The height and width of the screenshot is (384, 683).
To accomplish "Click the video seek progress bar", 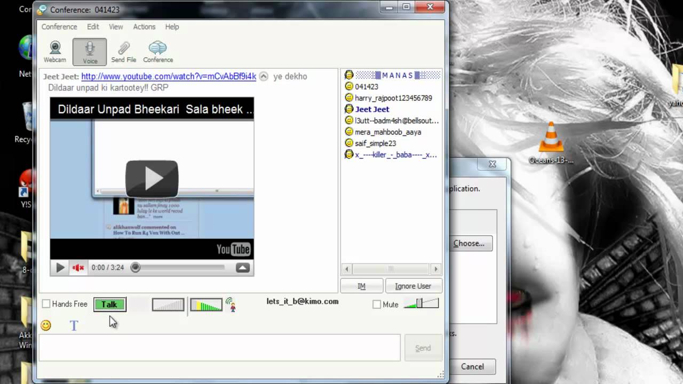I will pos(180,268).
